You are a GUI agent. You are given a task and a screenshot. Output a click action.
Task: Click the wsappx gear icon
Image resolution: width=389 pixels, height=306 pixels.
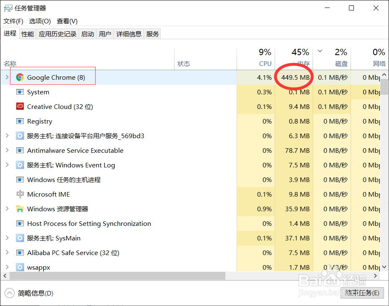pos(20,267)
